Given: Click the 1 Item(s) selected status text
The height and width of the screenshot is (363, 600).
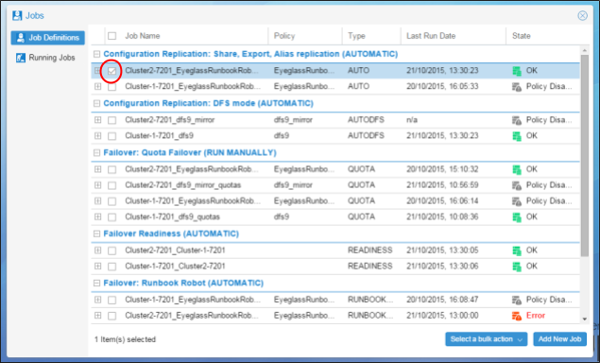Looking at the screenshot, I should coord(125,339).
